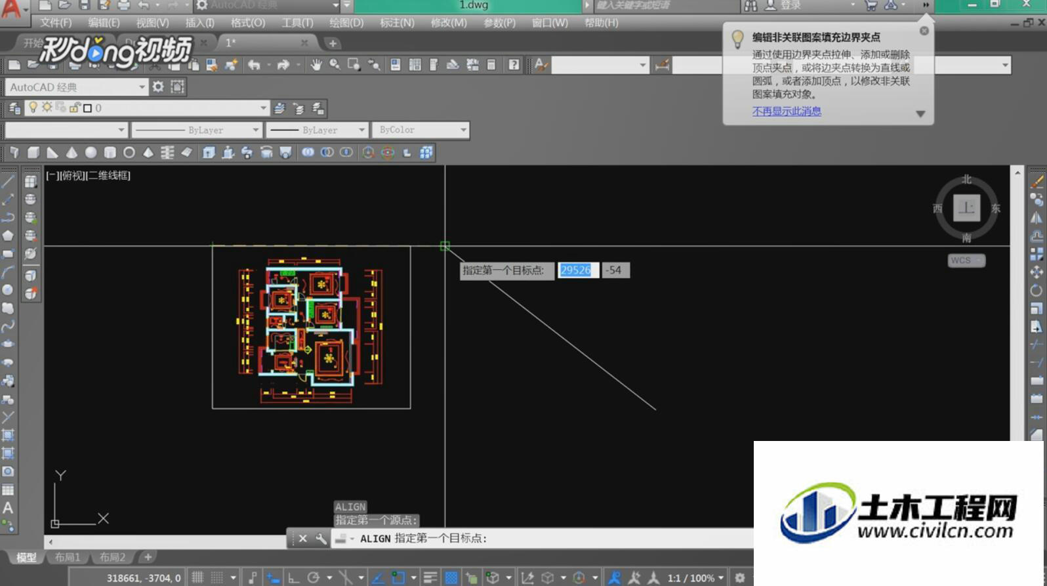Open the 修改(M) menu

449,22
